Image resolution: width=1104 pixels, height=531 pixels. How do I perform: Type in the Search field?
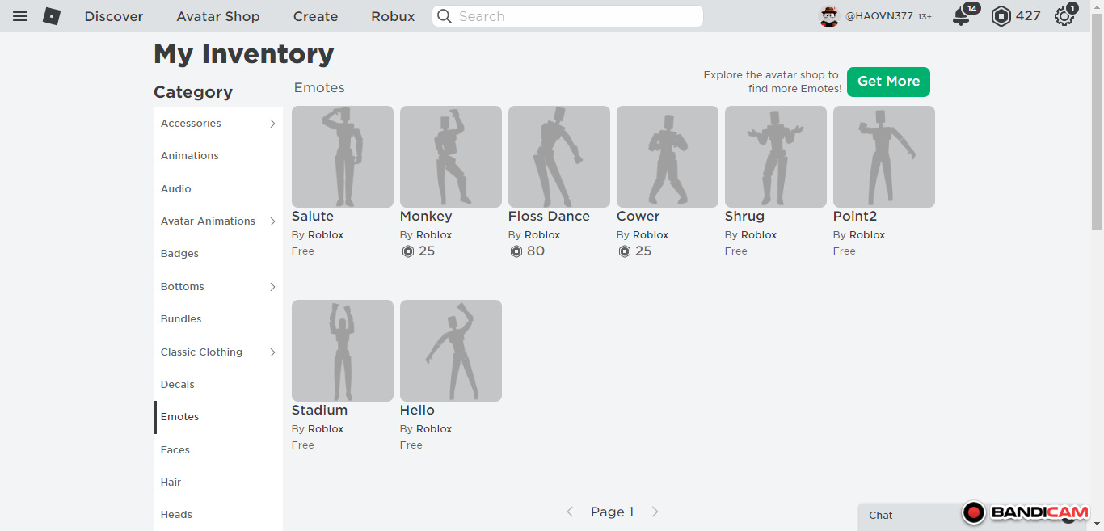tap(574, 16)
